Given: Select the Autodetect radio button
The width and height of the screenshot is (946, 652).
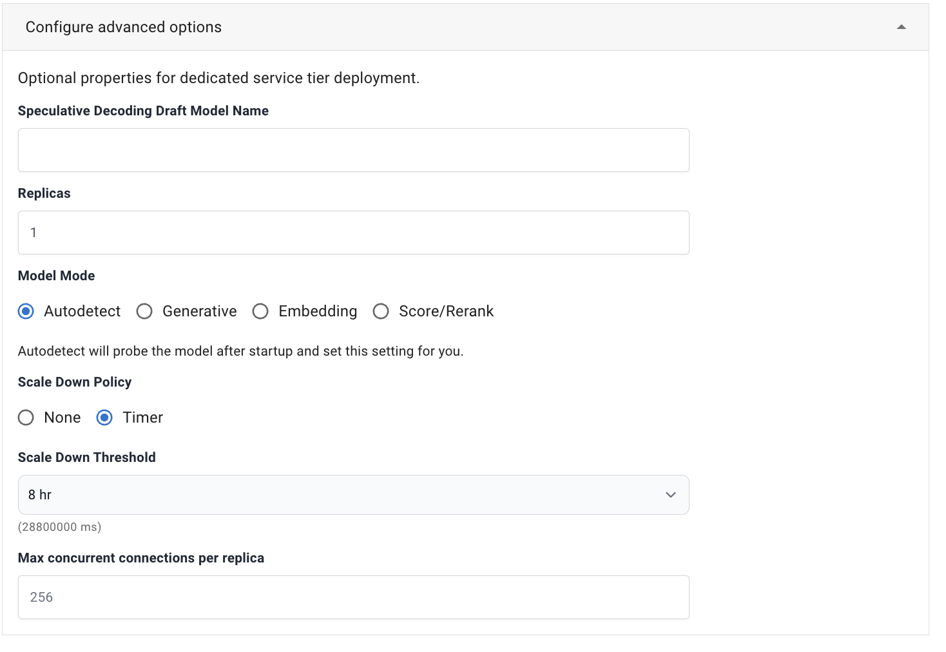Looking at the screenshot, I should [26, 312].
